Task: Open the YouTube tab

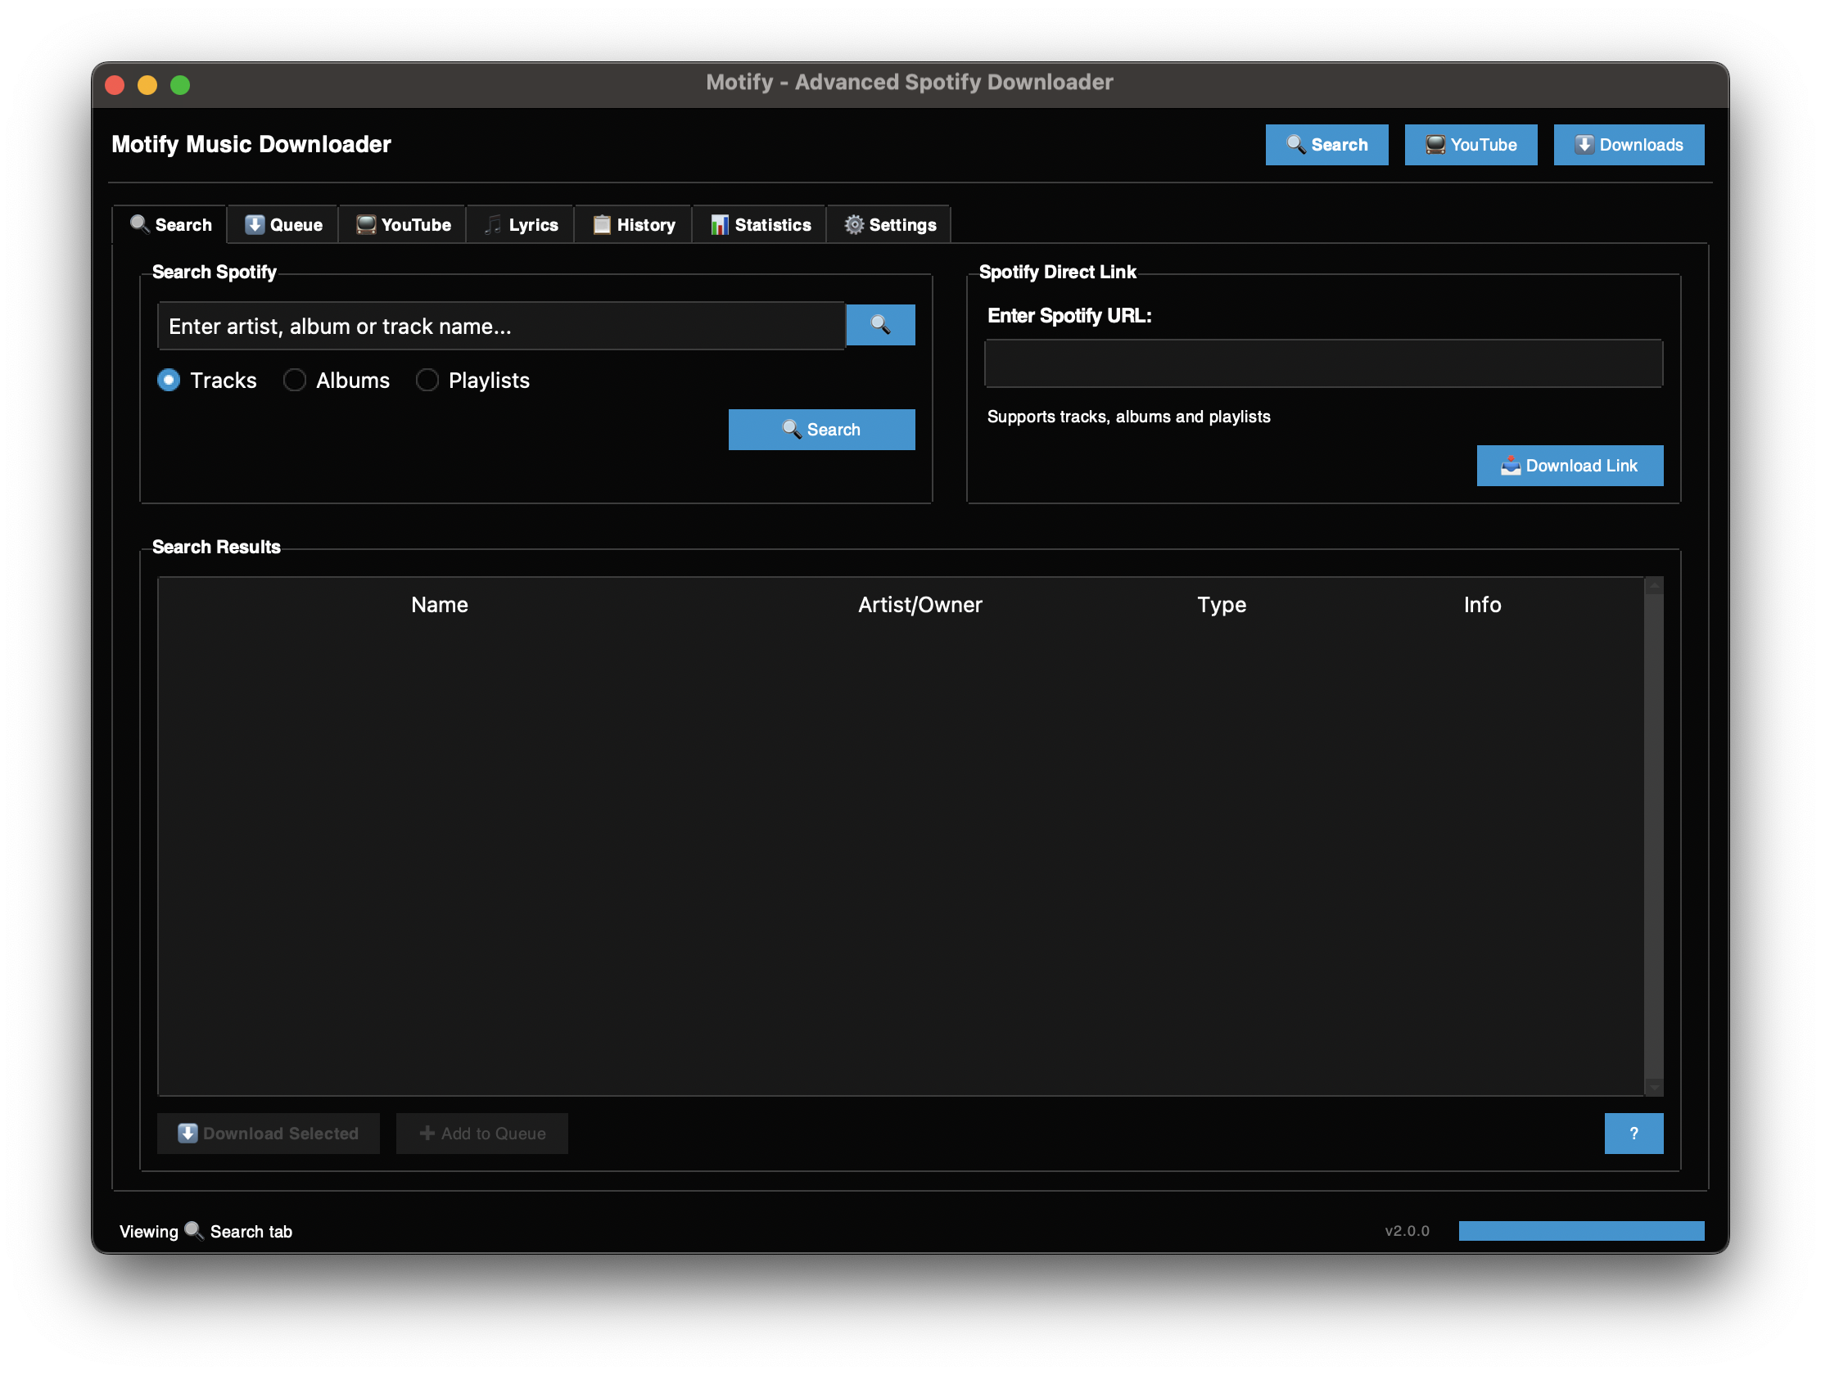Action: point(403,224)
